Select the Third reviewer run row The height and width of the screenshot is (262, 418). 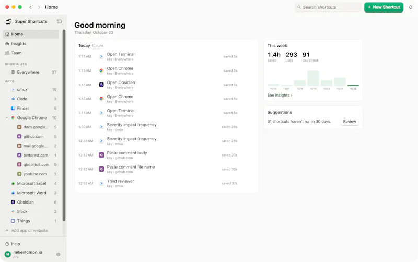pyautogui.click(x=167, y=183)
